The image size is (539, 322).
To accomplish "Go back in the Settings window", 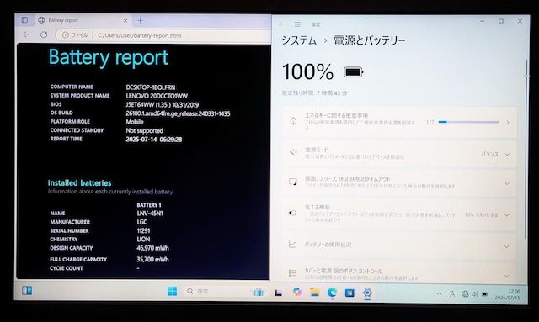I will click(281, 24).
